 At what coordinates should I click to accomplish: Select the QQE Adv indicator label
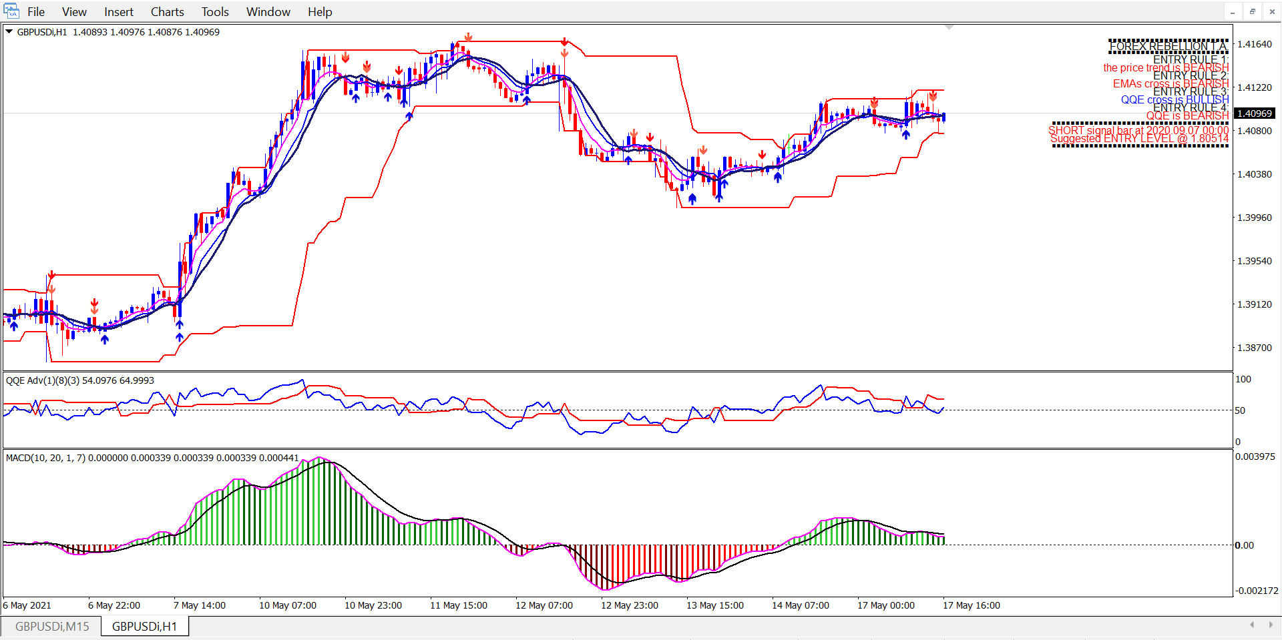[x=79, y=380]
